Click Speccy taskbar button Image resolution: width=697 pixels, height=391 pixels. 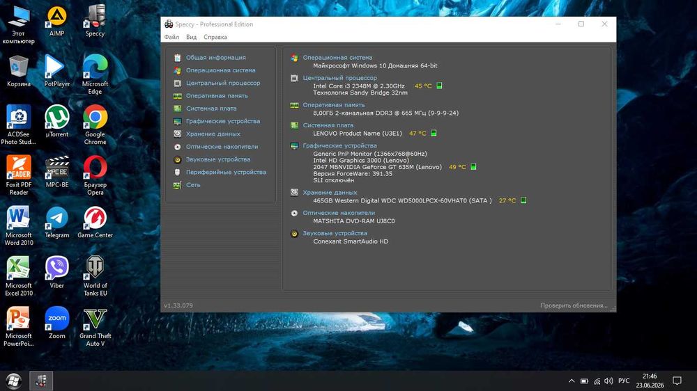coord(41,381)
